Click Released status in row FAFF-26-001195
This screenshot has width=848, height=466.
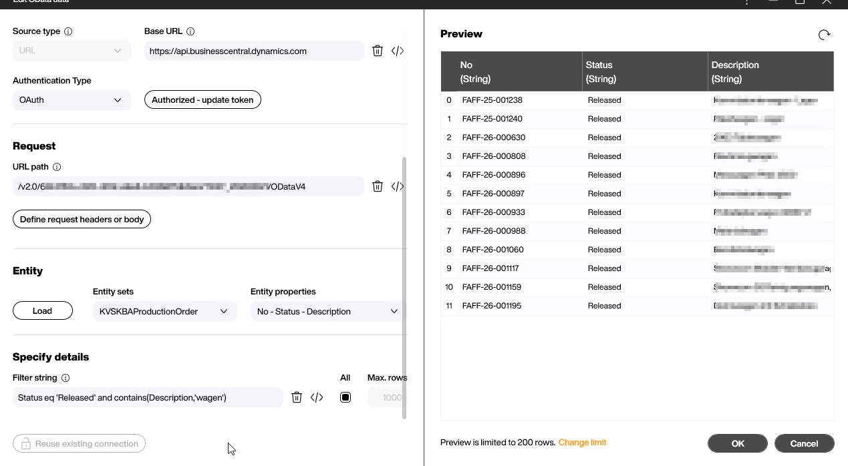click(x=605, y=306)
